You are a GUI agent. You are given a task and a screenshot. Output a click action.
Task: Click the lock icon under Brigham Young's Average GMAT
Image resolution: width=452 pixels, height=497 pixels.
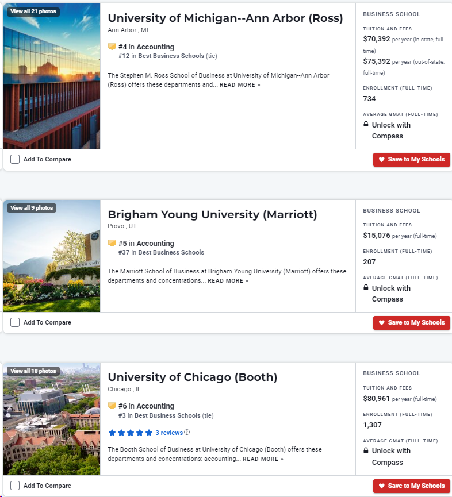click(366, 287)
